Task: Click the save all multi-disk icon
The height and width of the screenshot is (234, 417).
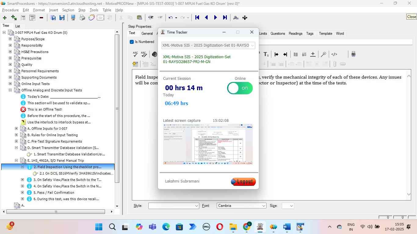Action: tap(53, 18)
